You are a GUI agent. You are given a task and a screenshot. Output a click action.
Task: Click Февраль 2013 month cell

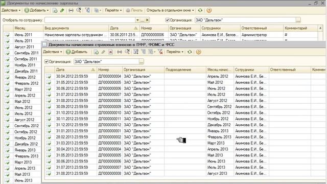[220, 137]
